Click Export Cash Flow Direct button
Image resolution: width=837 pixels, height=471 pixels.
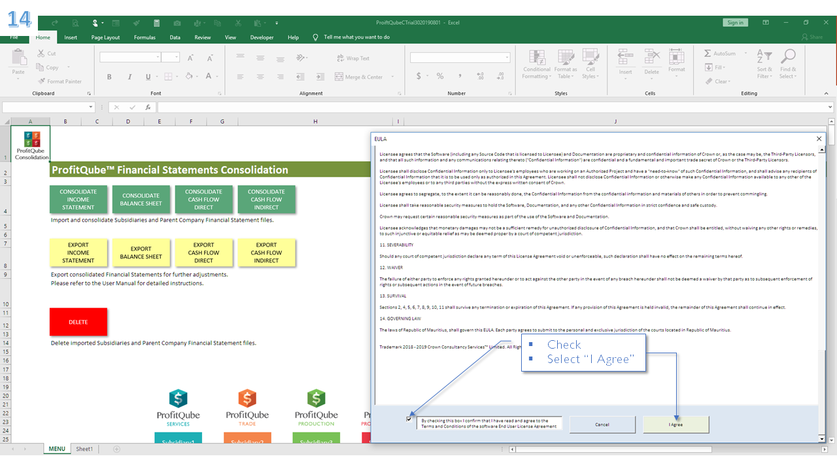204,253
